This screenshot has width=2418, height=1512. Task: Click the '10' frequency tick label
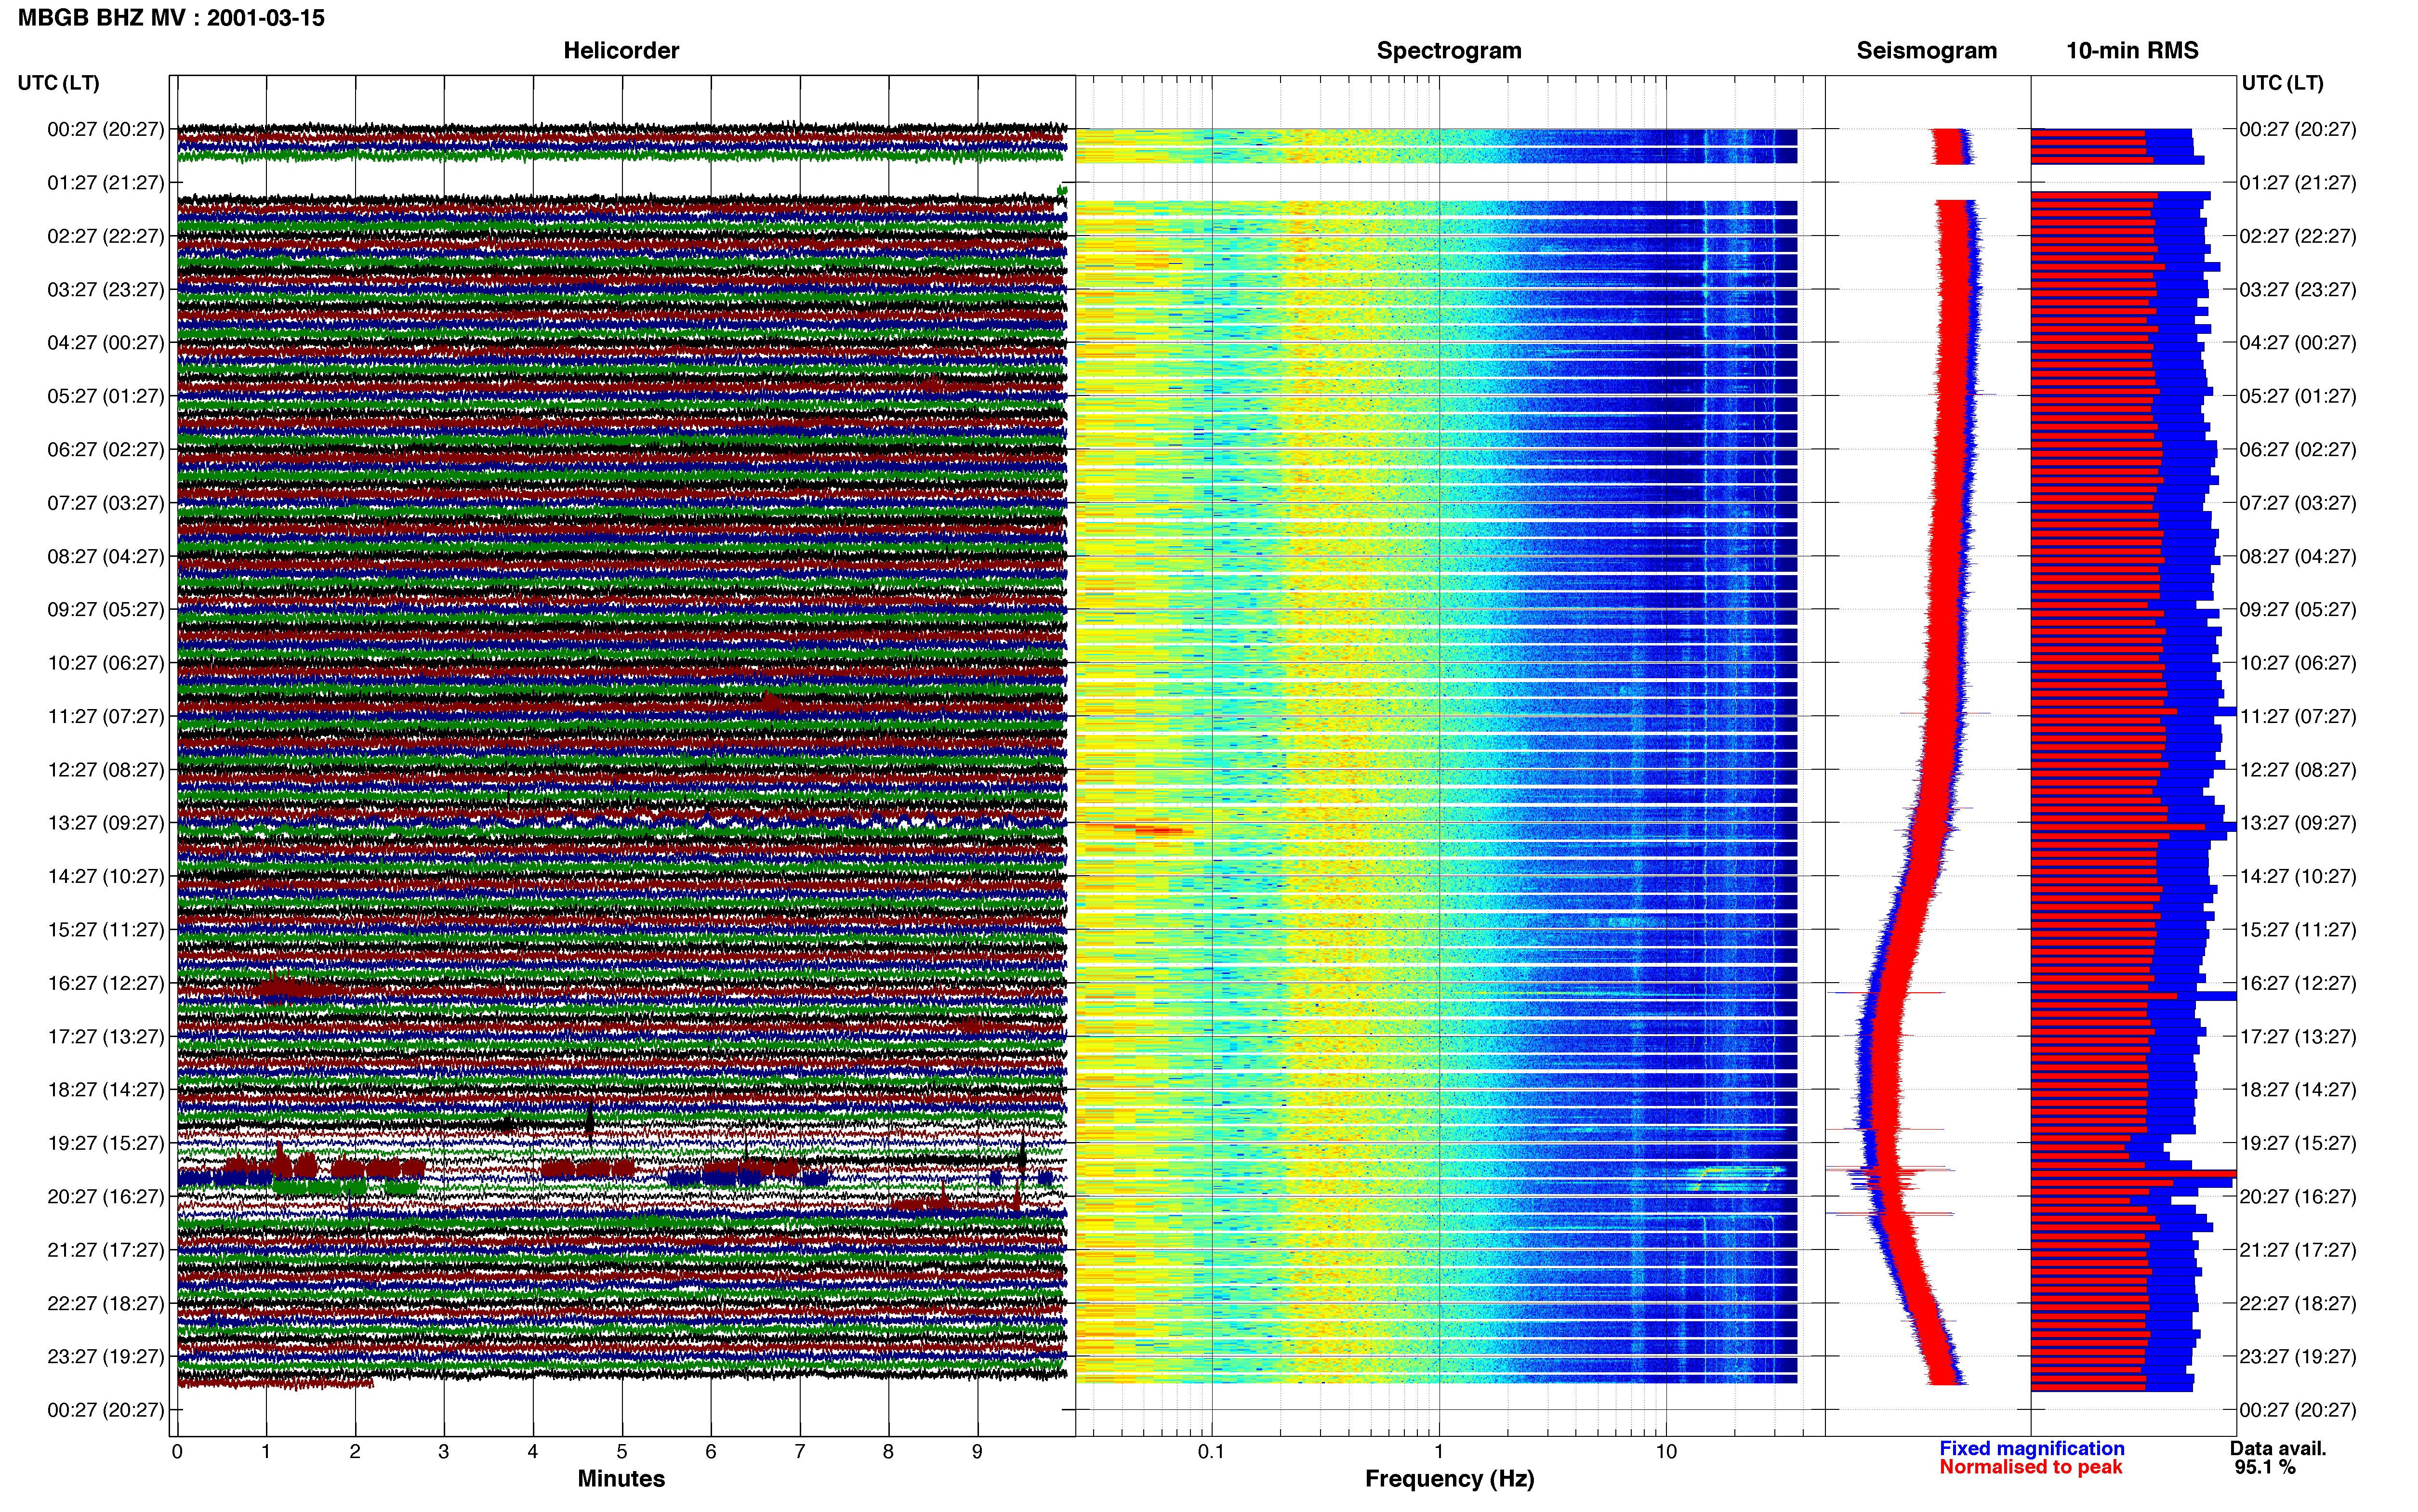(x=1666, y=1452)
